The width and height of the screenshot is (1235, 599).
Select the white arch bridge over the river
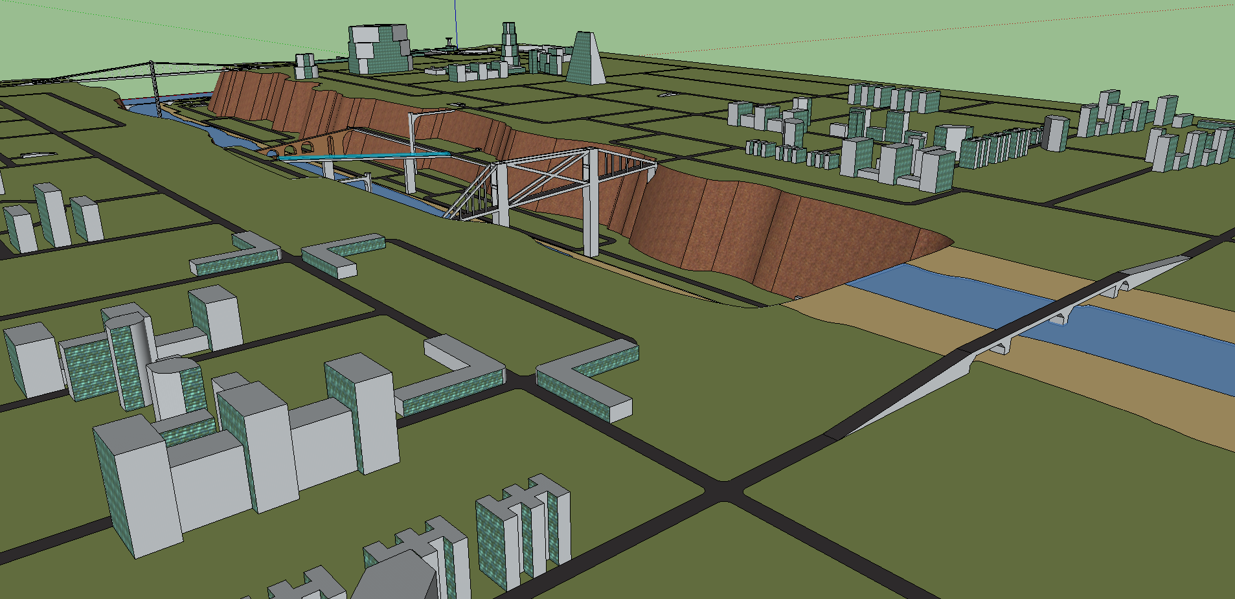(x=1062, y=311)
